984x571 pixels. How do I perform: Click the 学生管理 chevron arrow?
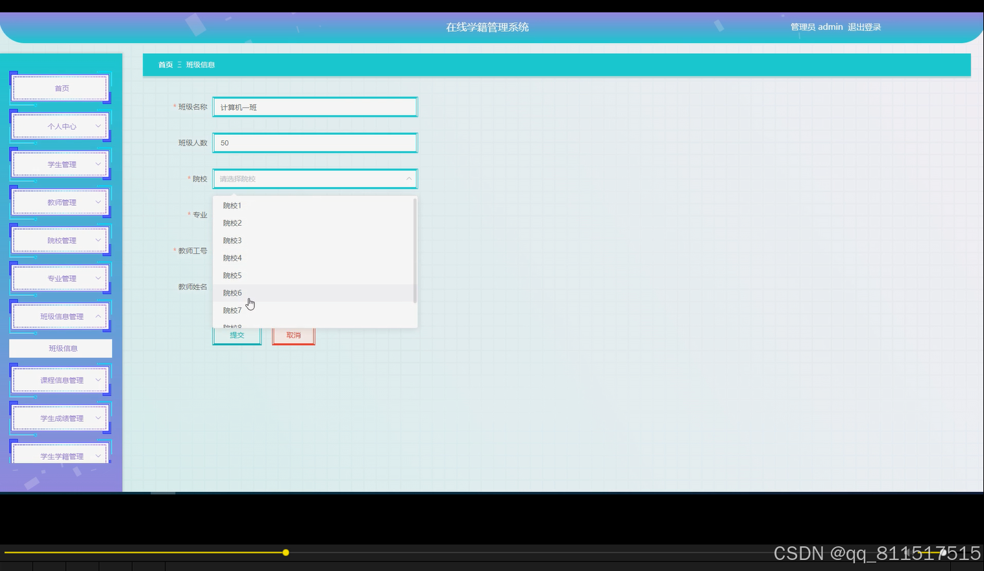(x=98, y=164)
